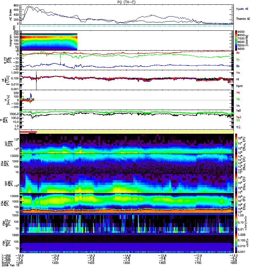This screenshot has width=253, height=270.
Task: Click the time label 1700
Action: [198, 263]
